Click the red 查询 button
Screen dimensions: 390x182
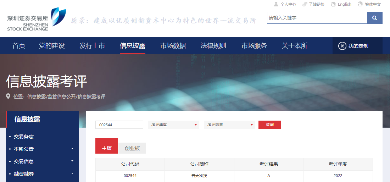[269, 125]
